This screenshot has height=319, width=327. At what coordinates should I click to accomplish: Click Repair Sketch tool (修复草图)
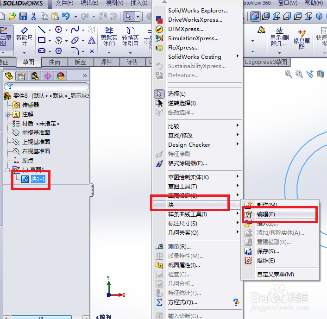click(x=302, y=40)
